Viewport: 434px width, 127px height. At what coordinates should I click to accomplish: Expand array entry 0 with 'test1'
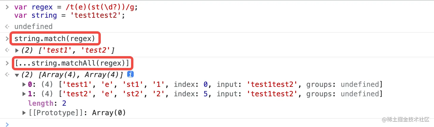tap(24, 84)
